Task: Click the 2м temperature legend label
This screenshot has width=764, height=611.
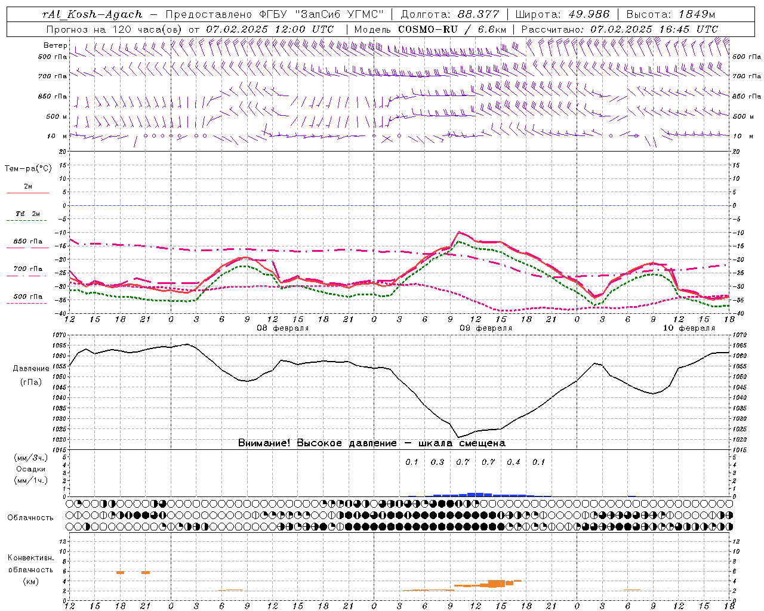Action: [x=28, y=187]
